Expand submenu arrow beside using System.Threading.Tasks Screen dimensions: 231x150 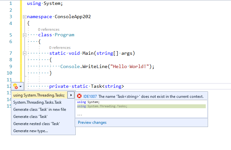pos(71,95)
